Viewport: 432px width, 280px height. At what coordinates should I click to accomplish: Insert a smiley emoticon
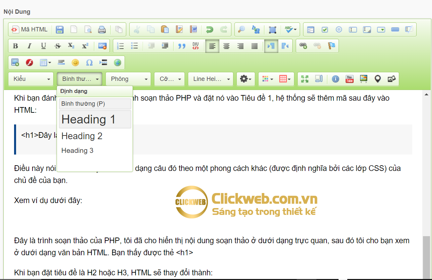click(x=75, y=63)
